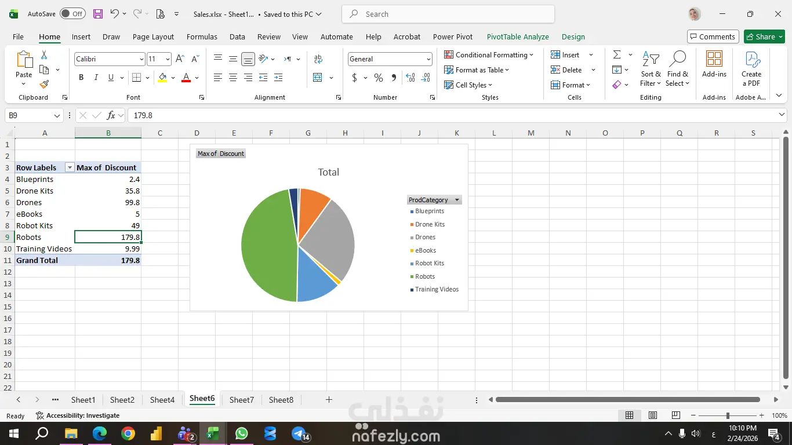Toggle Underline formatting
Viewport: 792px width, 445px height.
coord(110,78)
